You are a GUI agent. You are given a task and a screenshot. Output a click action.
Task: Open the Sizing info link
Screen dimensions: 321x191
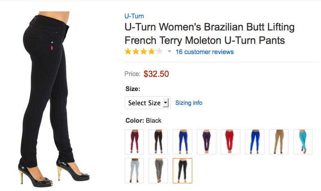pyautogui.click(x=189, y=103)
